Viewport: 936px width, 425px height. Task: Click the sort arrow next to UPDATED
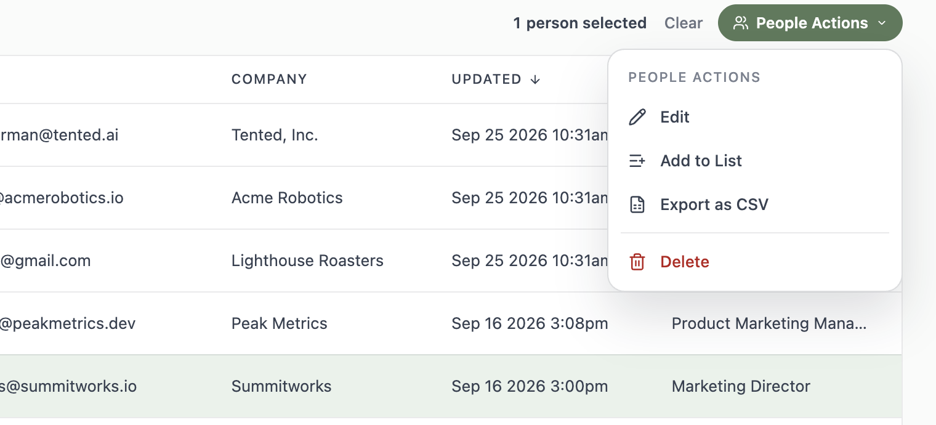(535, 79)
